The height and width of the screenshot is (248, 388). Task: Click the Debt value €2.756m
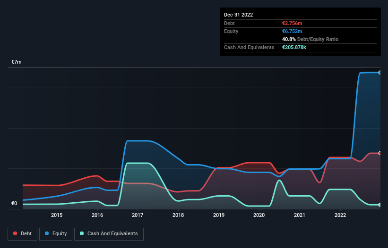pos(292,23)
